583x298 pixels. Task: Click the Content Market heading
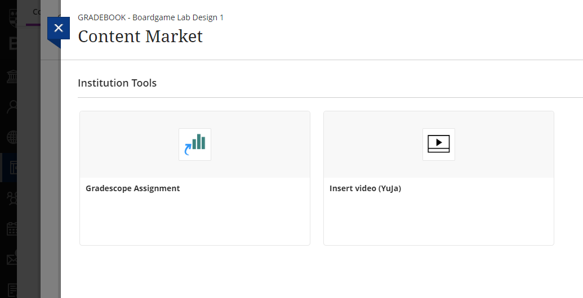(140, 37)
